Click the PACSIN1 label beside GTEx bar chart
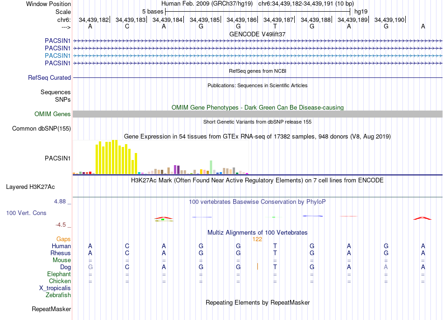The image size is (443, 320). pyautogui.click(x=58, y=158)
